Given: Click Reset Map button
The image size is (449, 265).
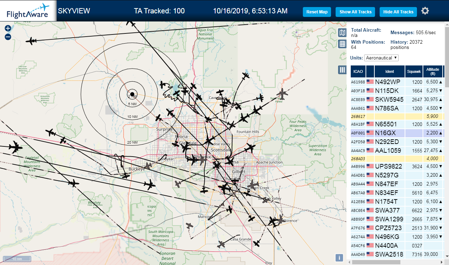Looking at the screenshot, I should [317, 12].
